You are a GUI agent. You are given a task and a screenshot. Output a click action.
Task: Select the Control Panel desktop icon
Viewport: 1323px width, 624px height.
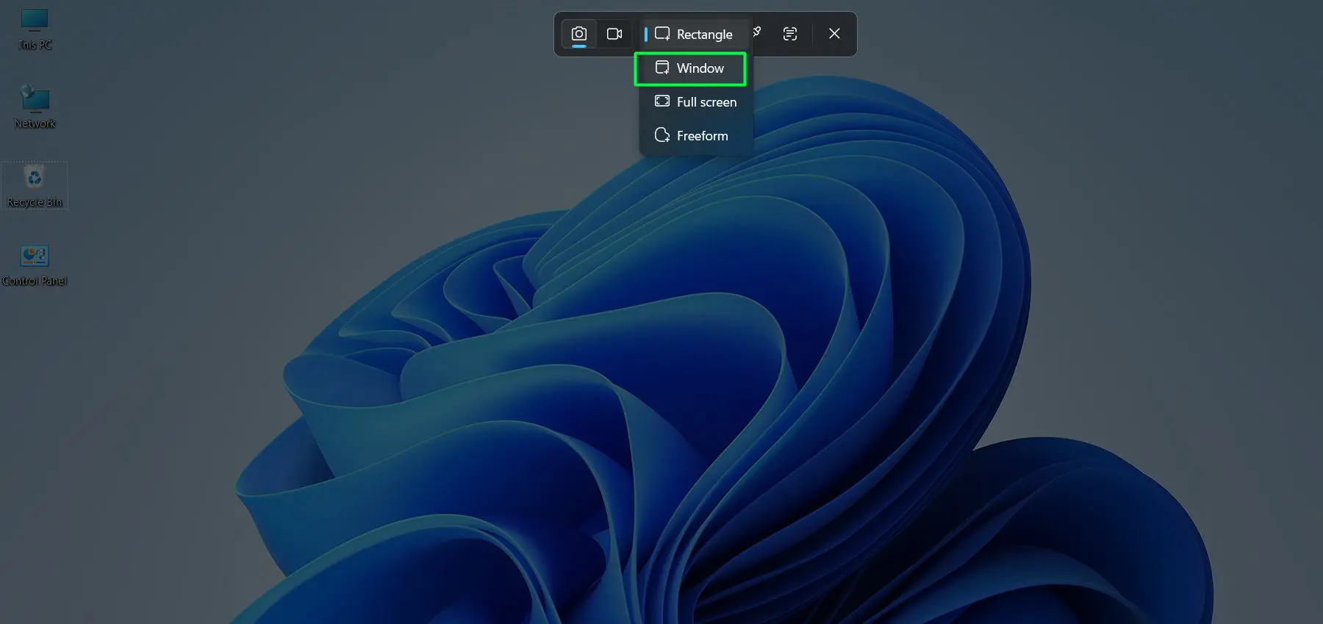(x=35, y=256)
